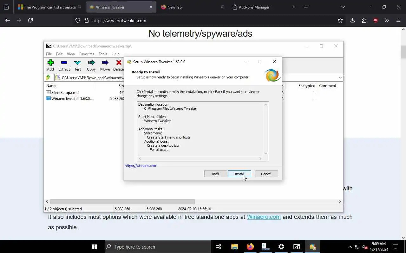Open the Firefox downloads panel icon
Screen dimensions: 406x253
coord(352,20)
